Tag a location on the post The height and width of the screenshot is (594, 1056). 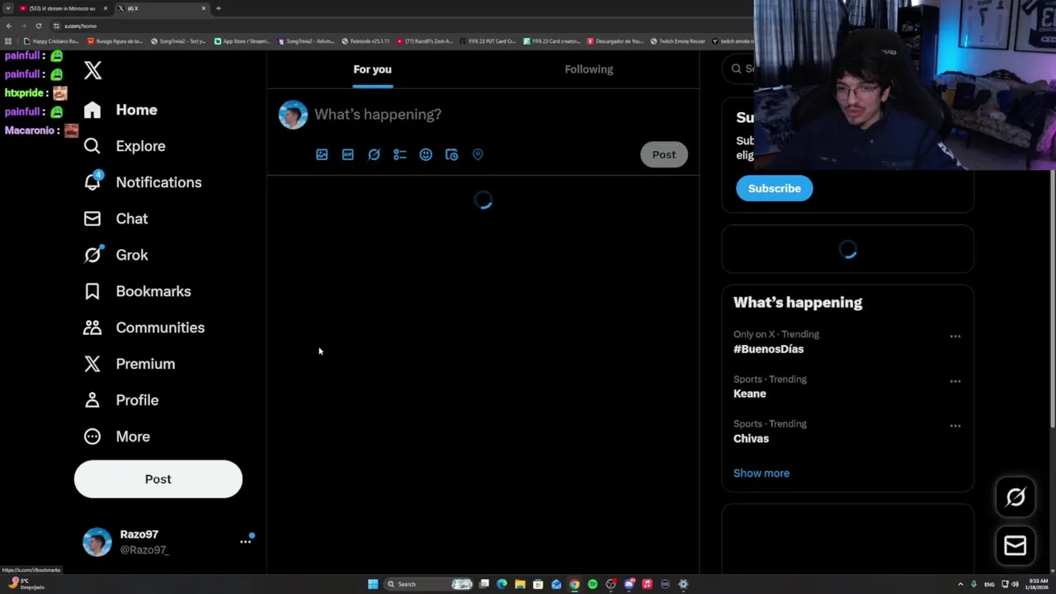[478, 154]
